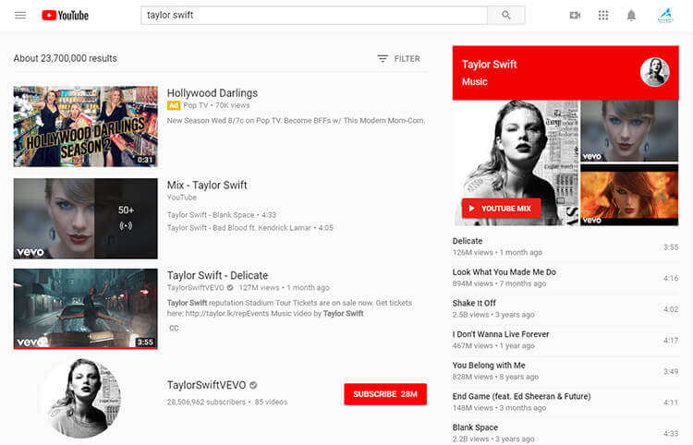Open the notifications bell
The image size is (693, 445).
point(631,16)
